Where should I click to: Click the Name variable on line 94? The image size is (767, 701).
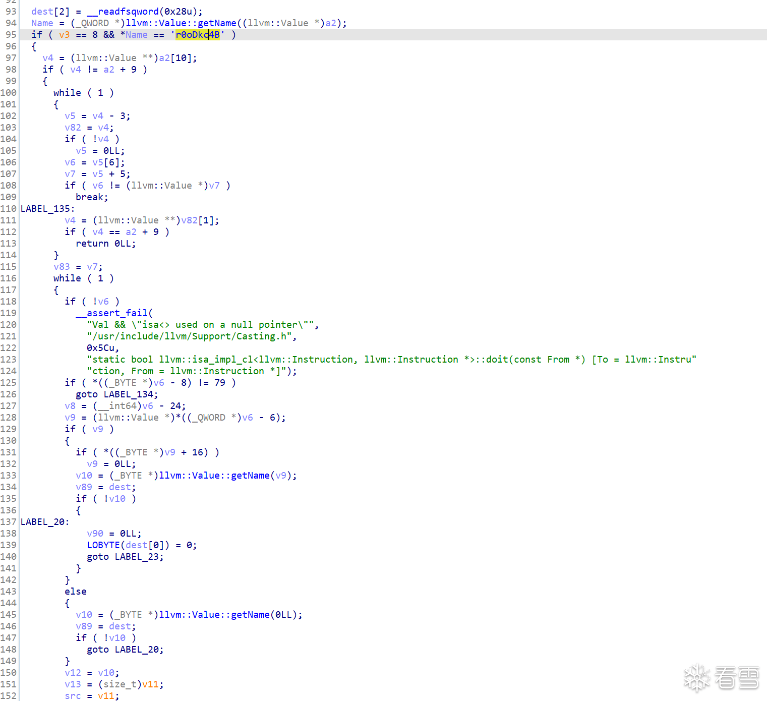(42, 23)
